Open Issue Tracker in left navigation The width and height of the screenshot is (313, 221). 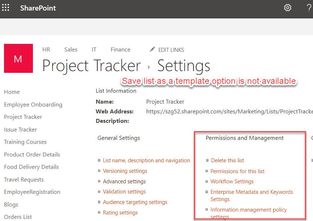[20, 129]
